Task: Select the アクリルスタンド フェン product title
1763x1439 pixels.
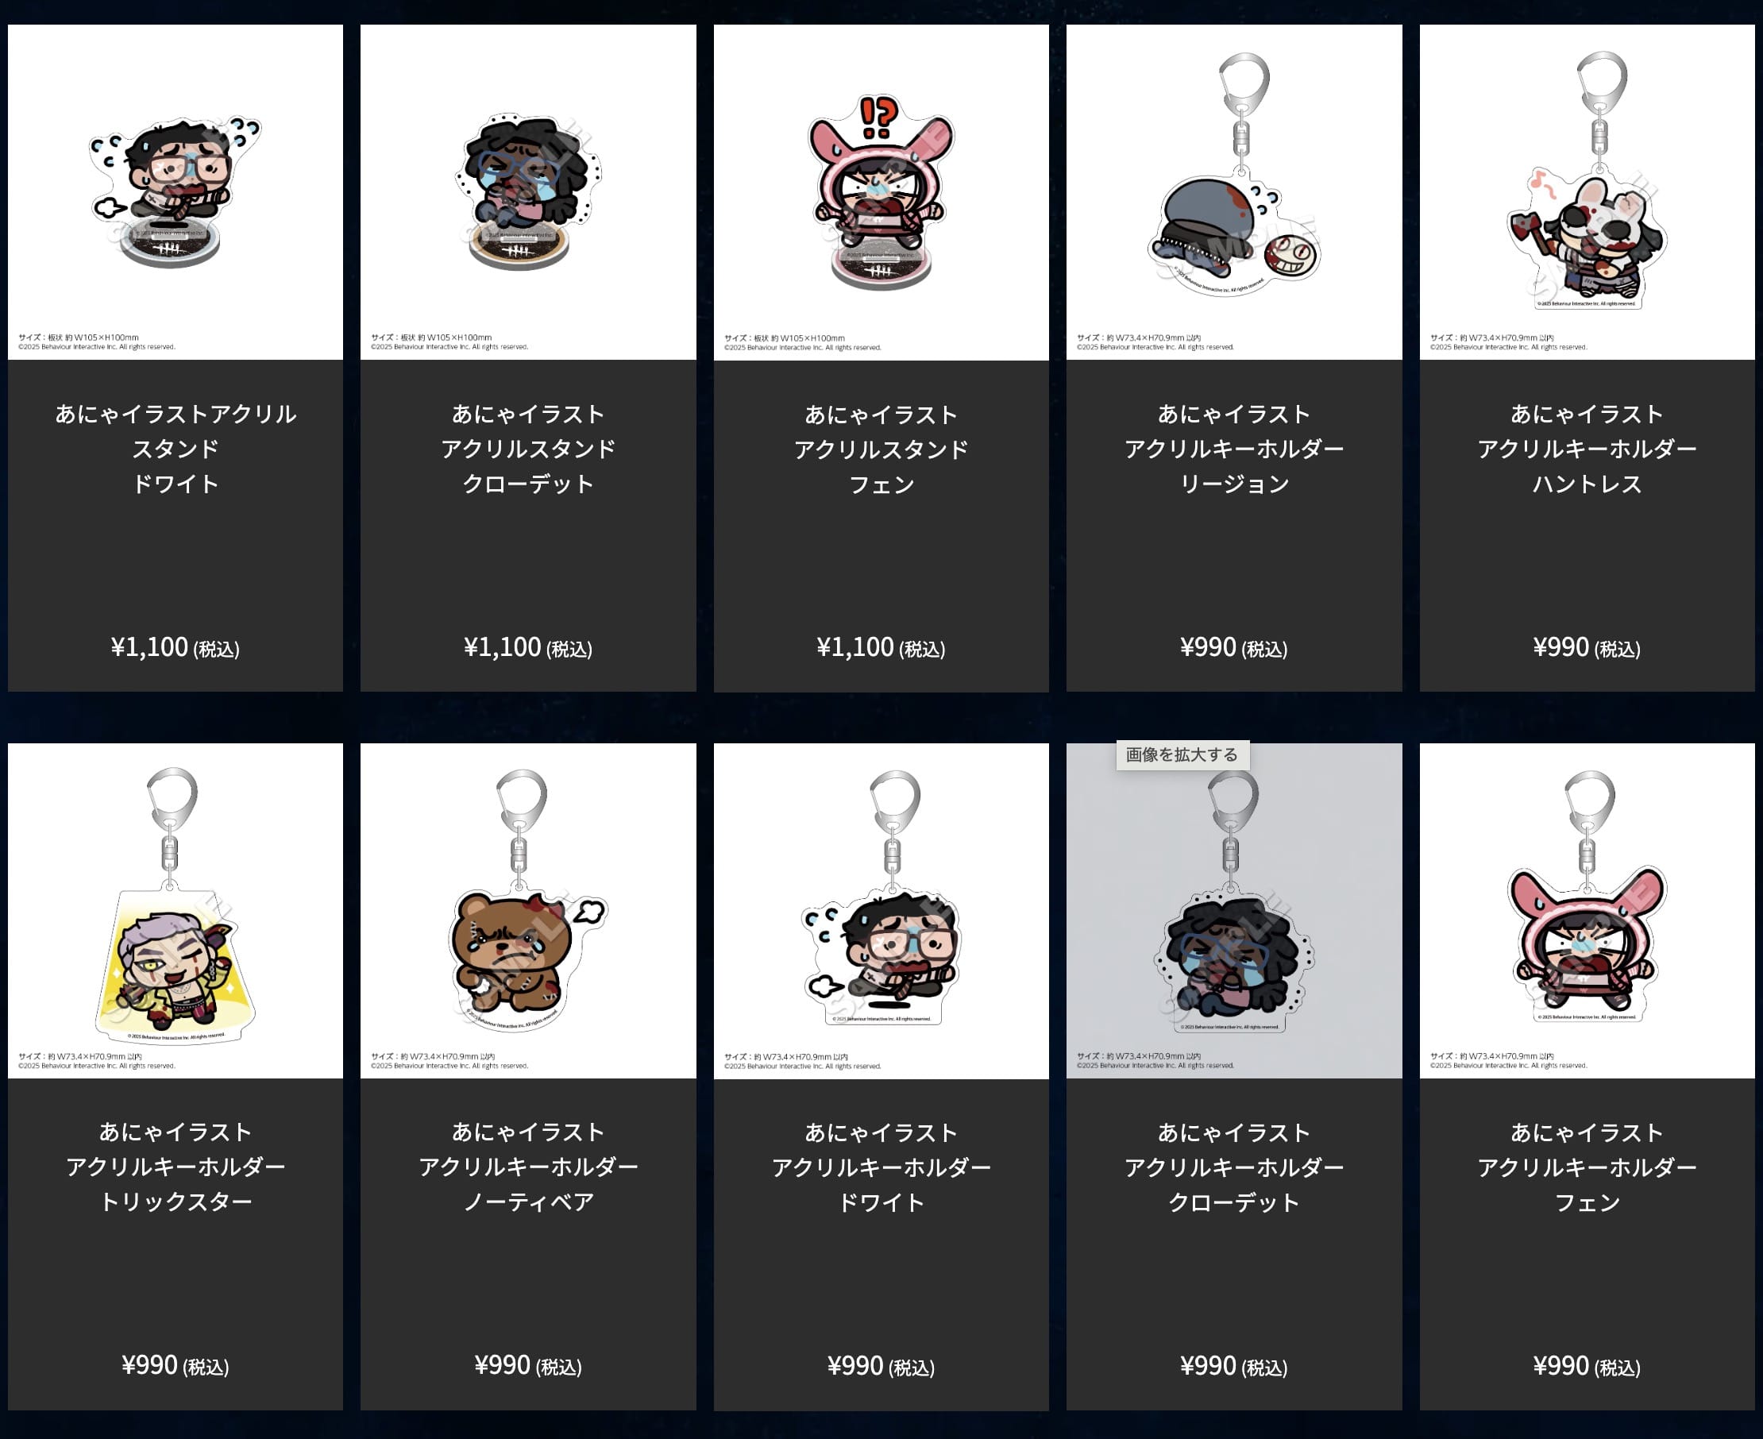Action: [x=881, y=449]
